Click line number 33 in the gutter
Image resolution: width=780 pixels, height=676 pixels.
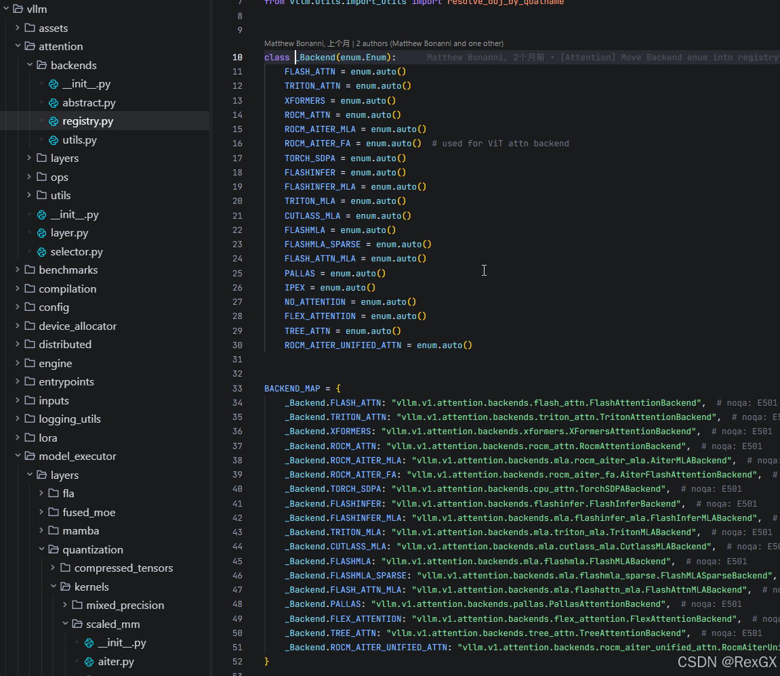(237, 389)
